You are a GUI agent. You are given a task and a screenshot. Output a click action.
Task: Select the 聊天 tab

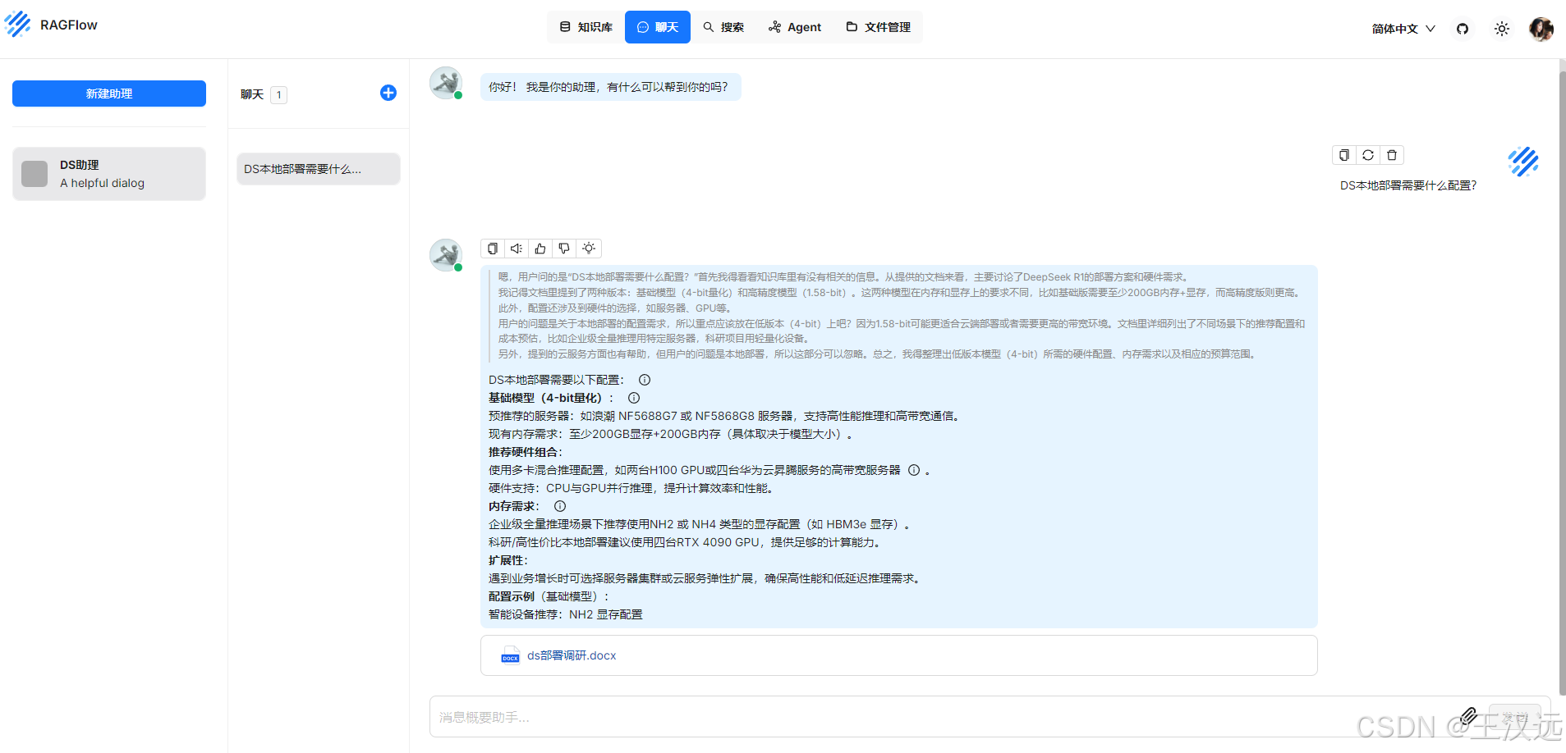(658, 27)
